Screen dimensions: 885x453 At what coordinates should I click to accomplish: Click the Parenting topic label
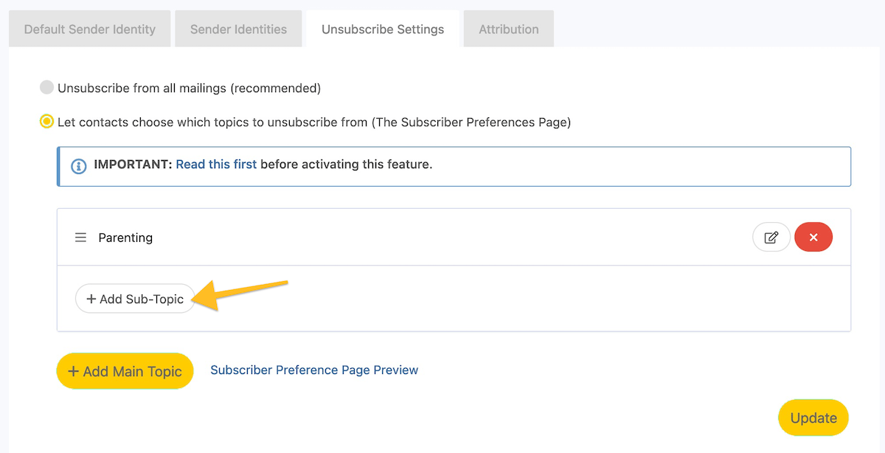[125, 237]
